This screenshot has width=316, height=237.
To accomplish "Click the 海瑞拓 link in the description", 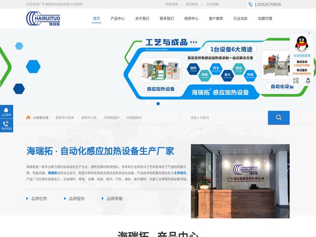I will [x=52, y=173].
